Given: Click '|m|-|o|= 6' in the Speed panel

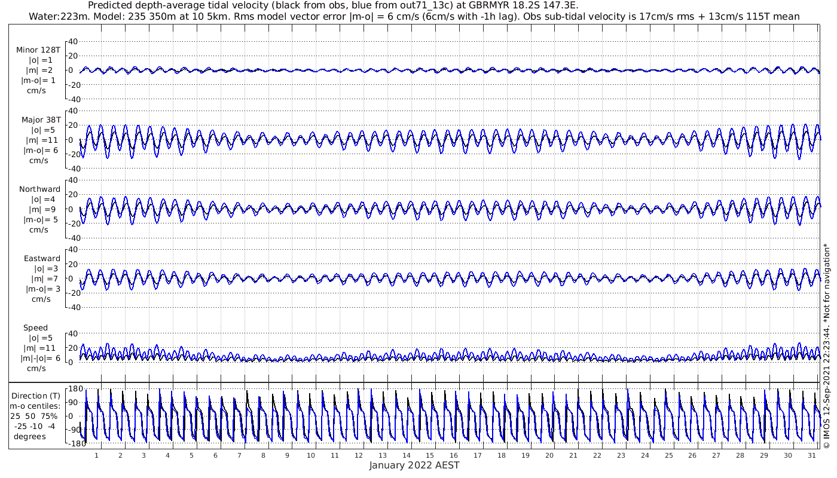Looking at the screenshot, I should (x=41, y=358).
